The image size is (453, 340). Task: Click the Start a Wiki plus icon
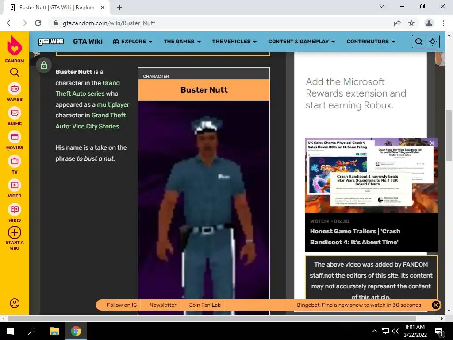15,232
